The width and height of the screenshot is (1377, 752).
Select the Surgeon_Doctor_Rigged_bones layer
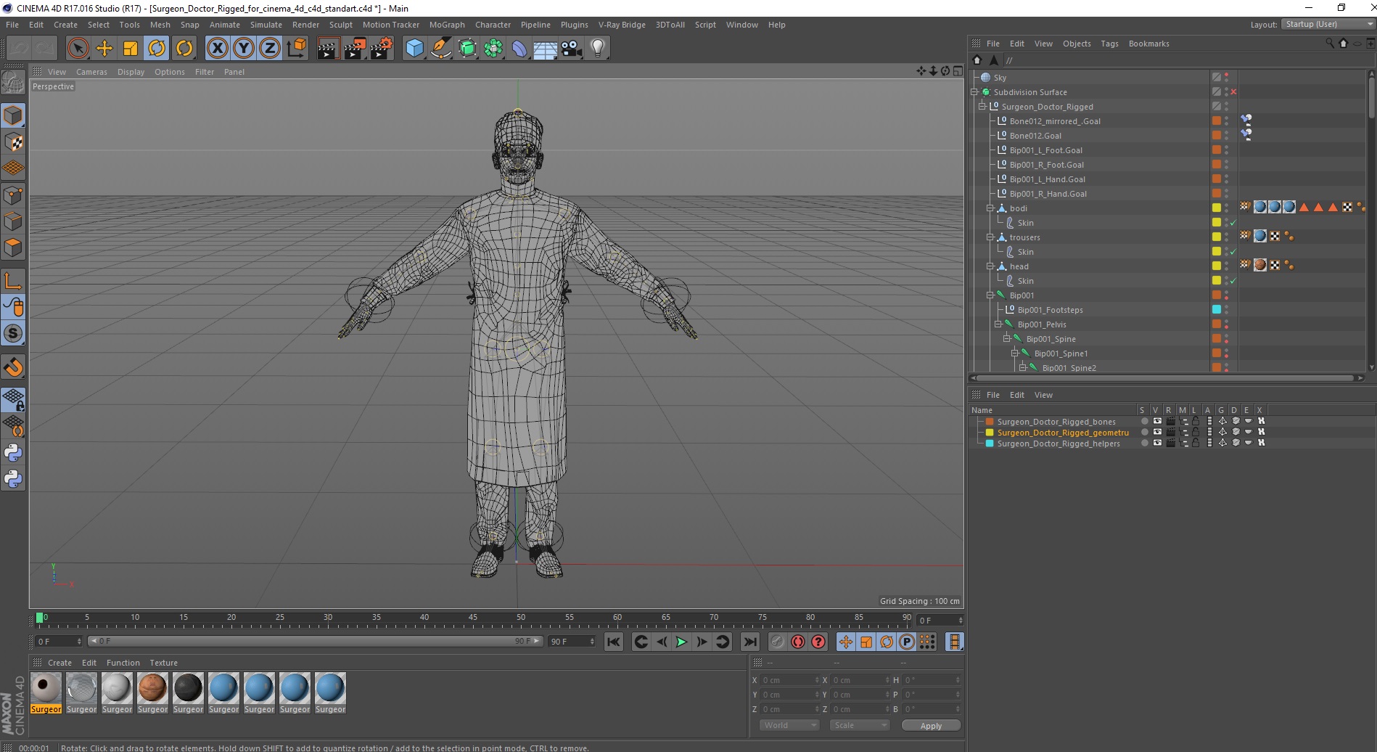tap(1056, 422)
